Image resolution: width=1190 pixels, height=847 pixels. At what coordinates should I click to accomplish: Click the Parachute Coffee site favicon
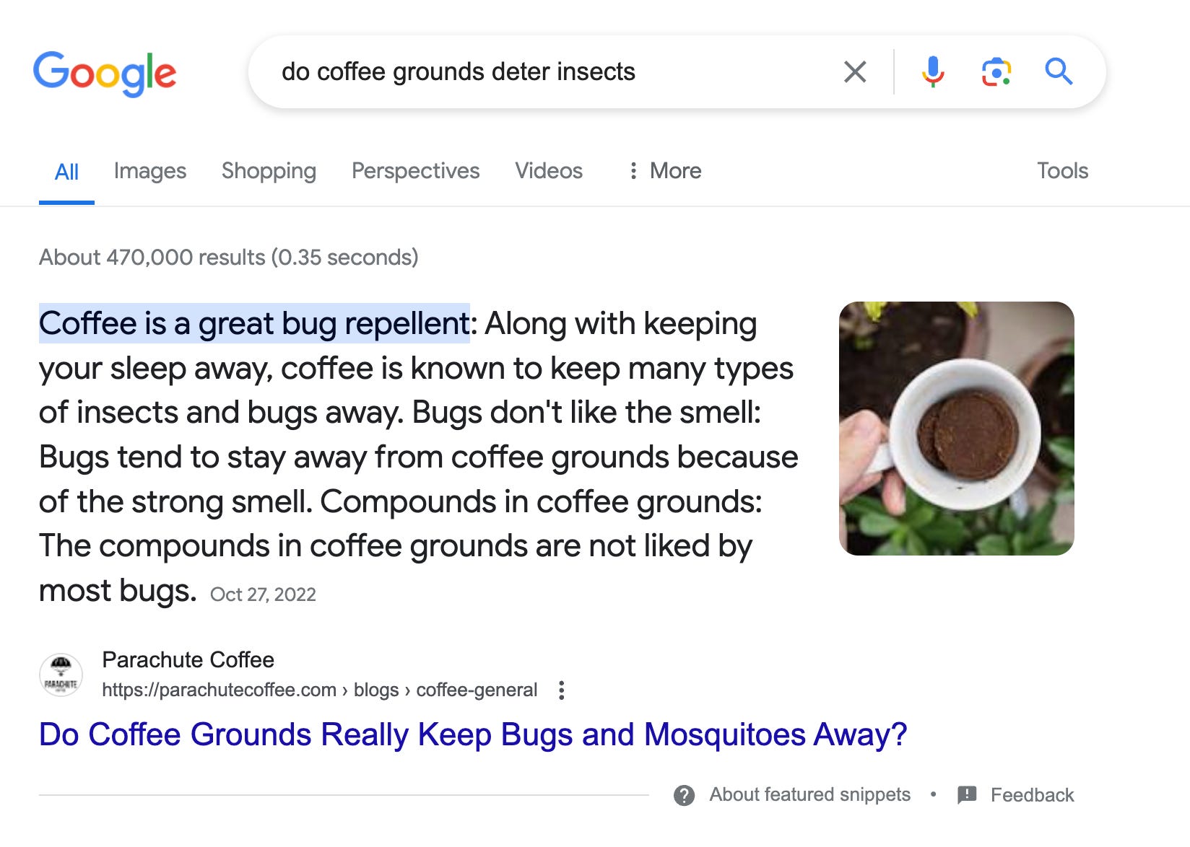coord(61,675)
